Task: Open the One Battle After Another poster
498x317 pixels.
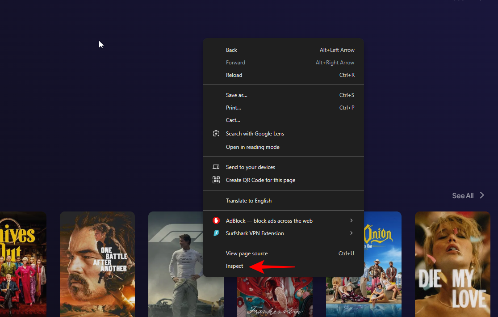Action: (x=97, y=264)
